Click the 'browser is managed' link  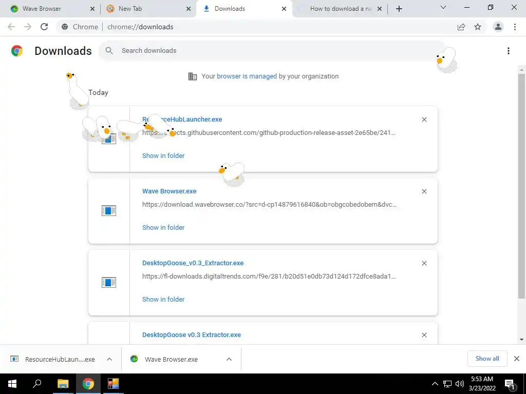(247, 76)
